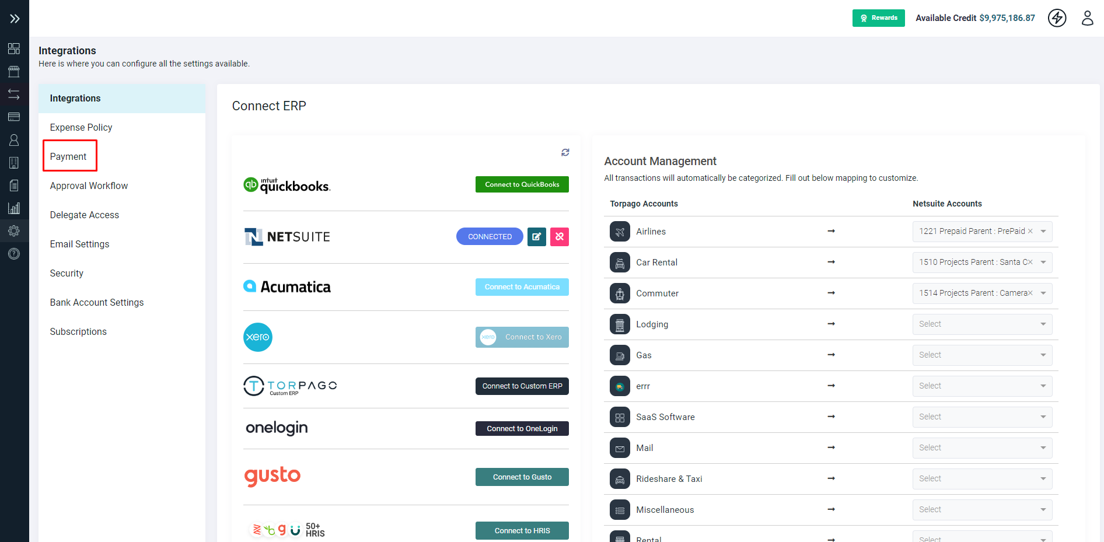Open the Help question-mark icon

click(x=14, y=254)
